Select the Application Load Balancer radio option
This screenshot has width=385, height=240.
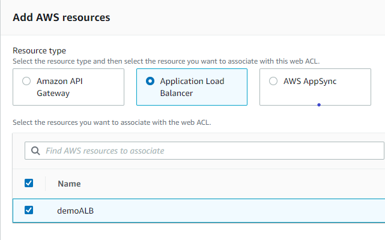pos(150,81)
